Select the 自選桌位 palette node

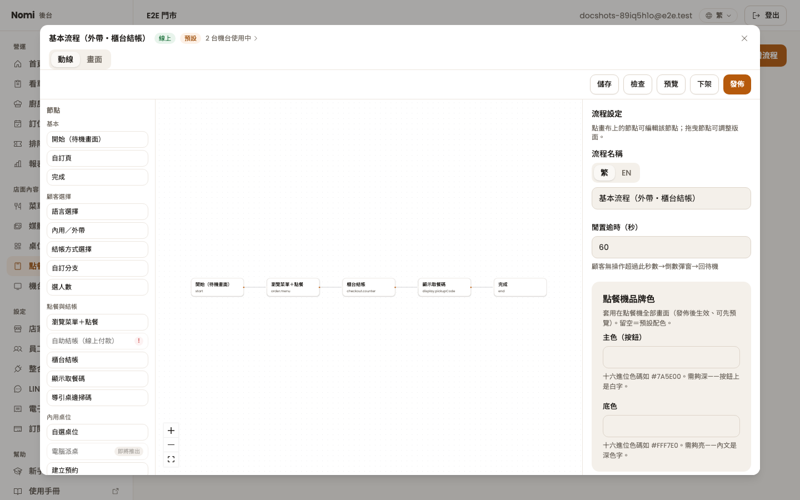click(97, 432)
